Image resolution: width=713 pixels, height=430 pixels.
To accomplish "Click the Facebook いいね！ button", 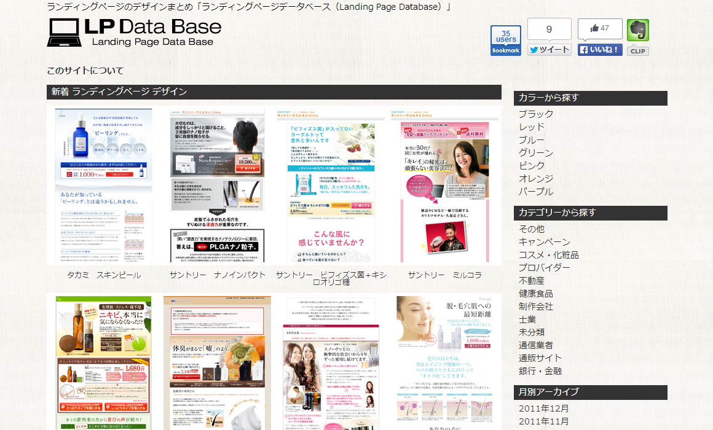I will pyautogui.click(x=600, y=50).
